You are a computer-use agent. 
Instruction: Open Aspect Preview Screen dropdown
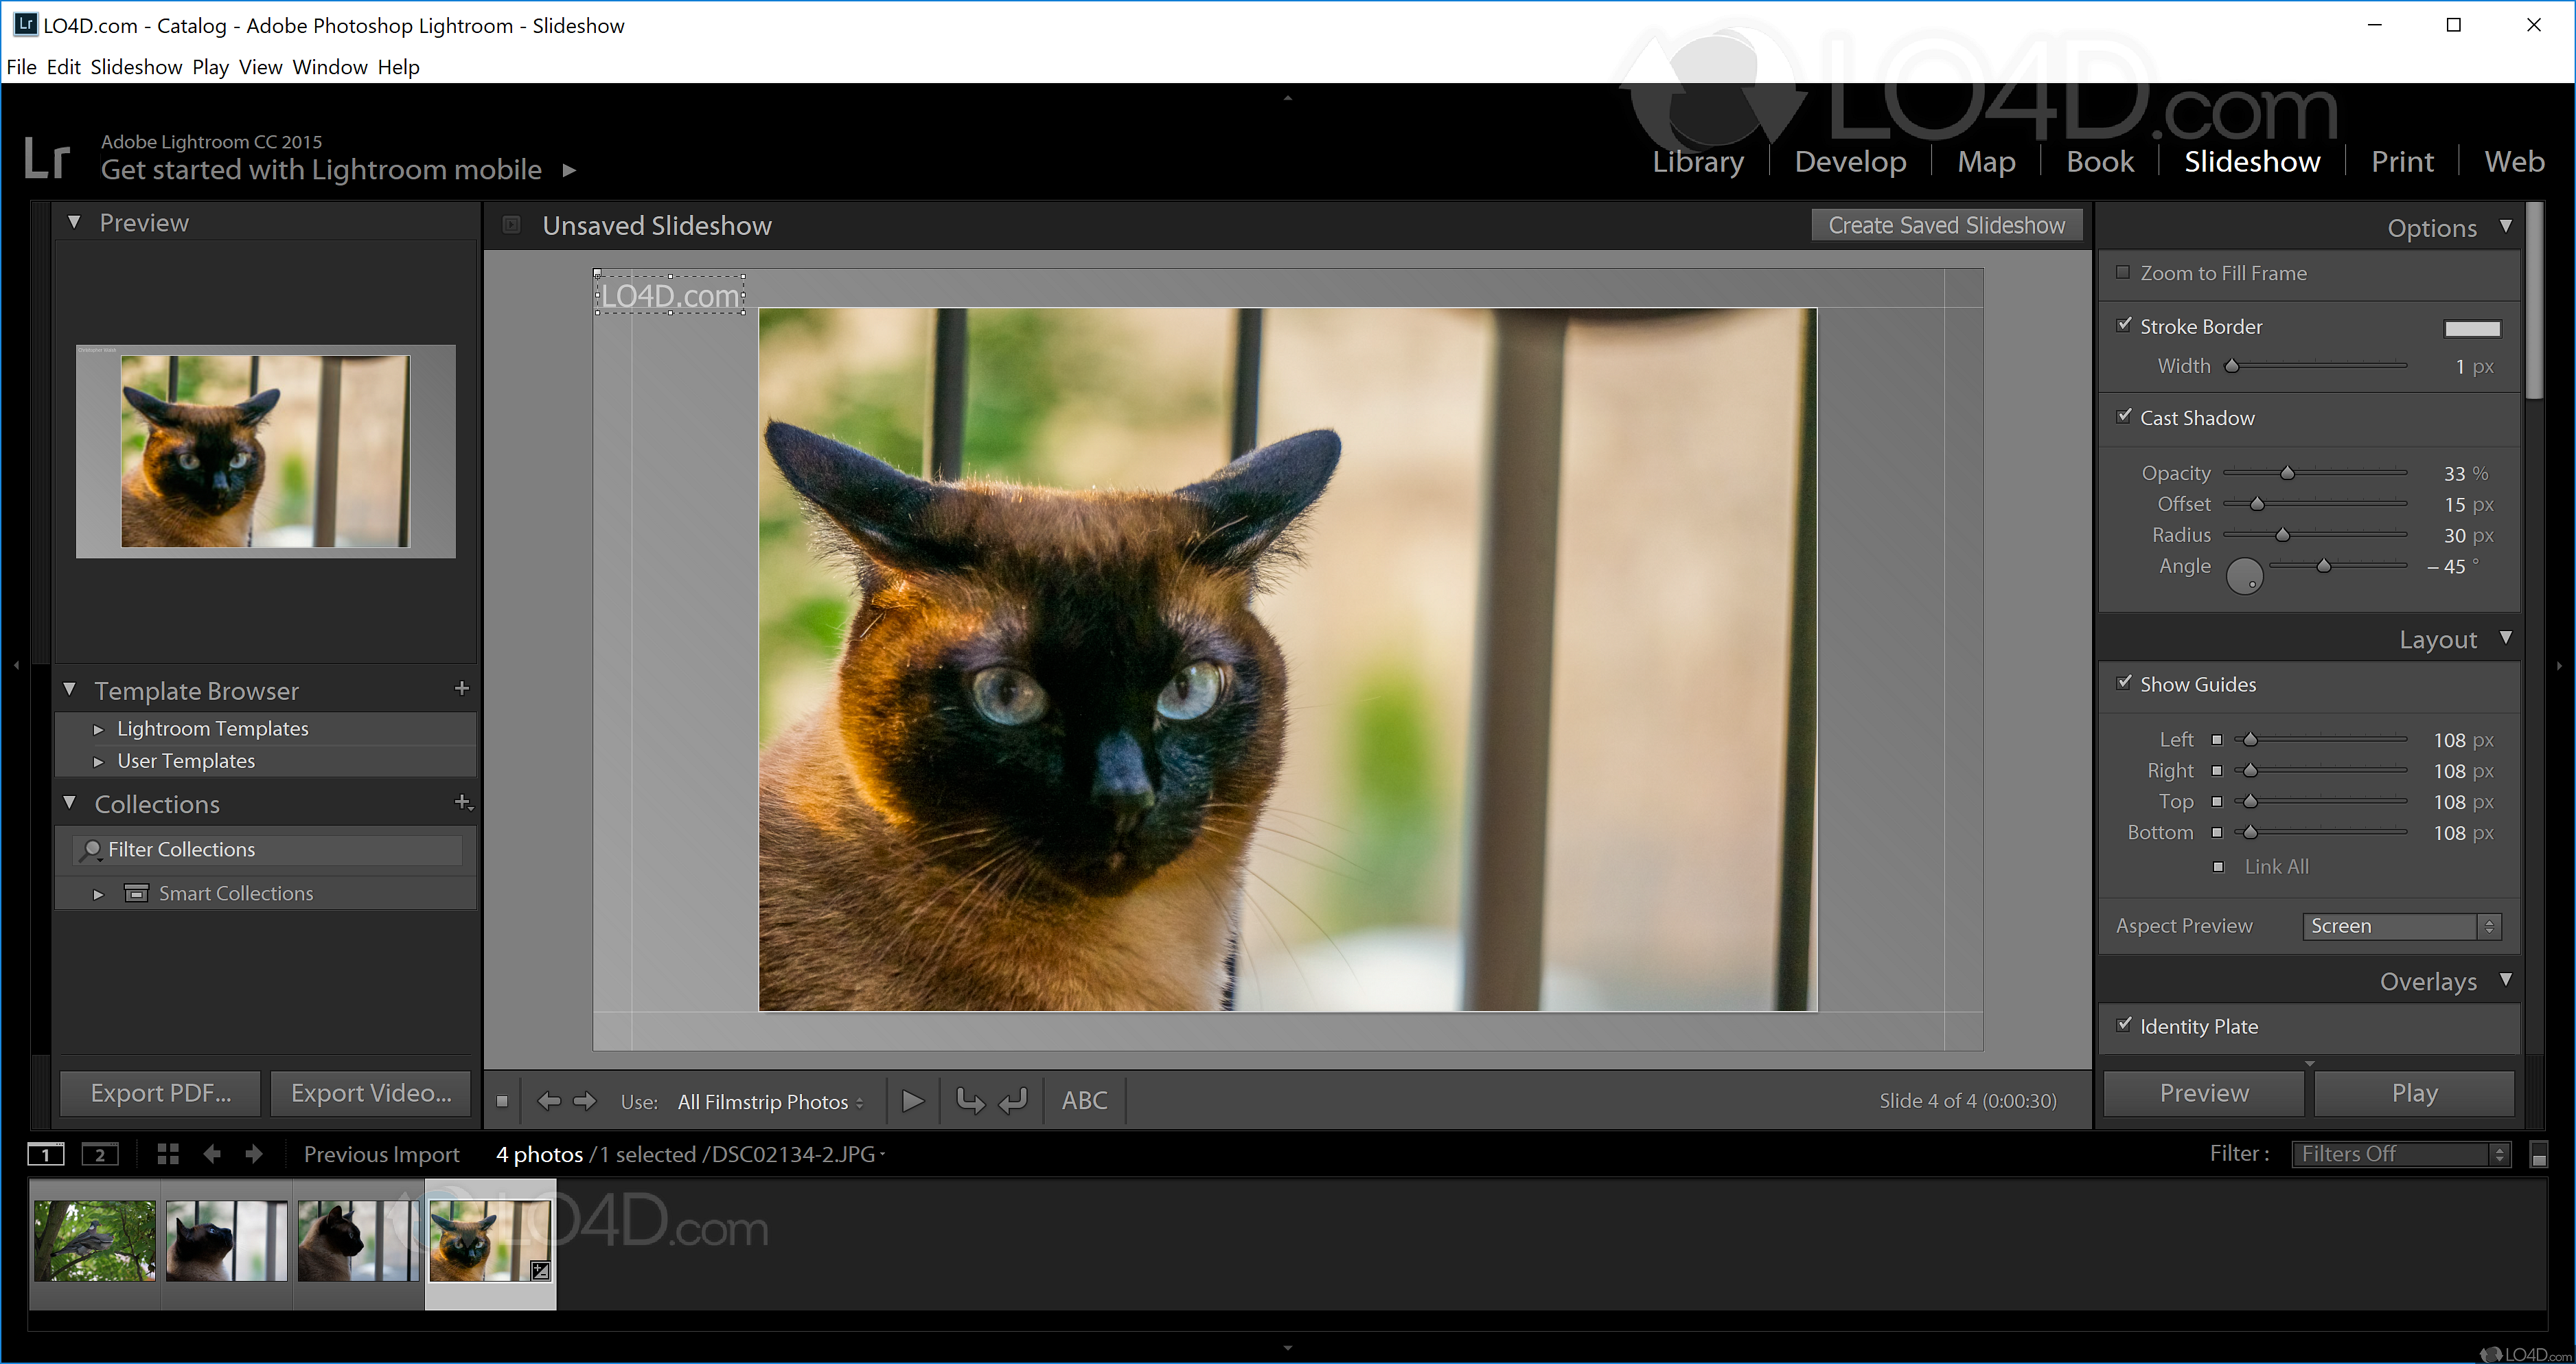click(2400, 926)
